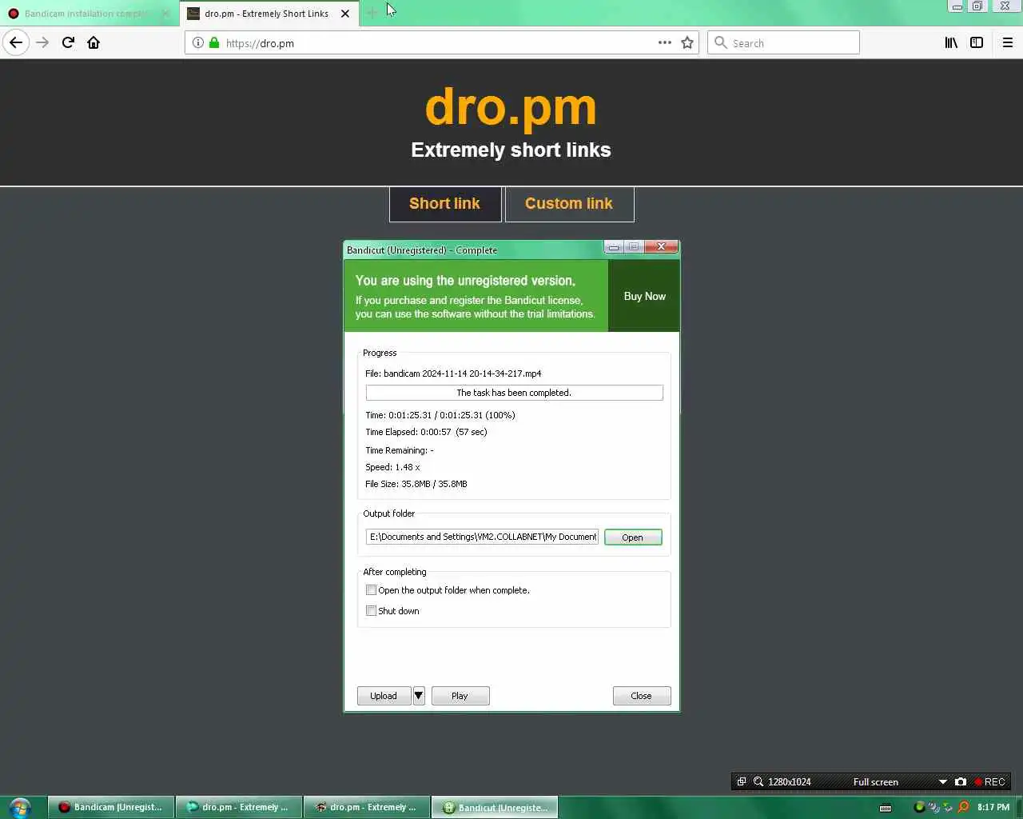
Task: Click the Bandicam window mode icon
Action: click(x=742, y=781)
